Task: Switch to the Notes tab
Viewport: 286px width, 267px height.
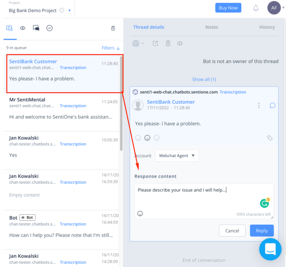Action: click(x=212, y=27)
